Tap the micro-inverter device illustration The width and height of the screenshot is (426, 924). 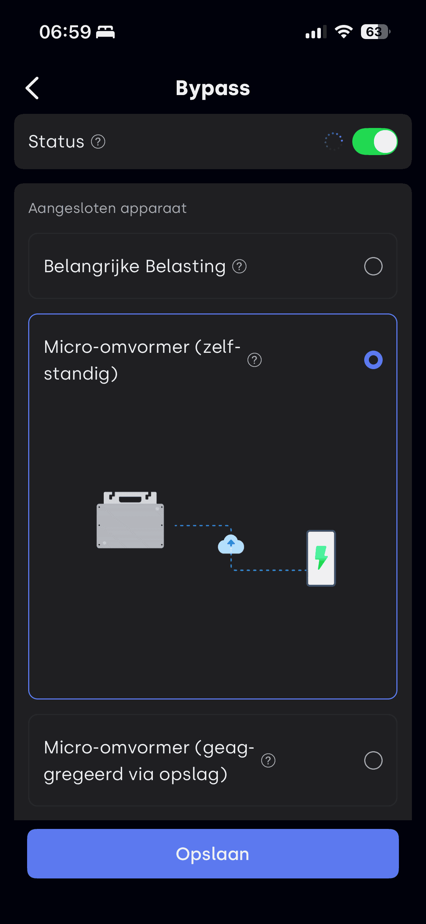tap(130, 520)
